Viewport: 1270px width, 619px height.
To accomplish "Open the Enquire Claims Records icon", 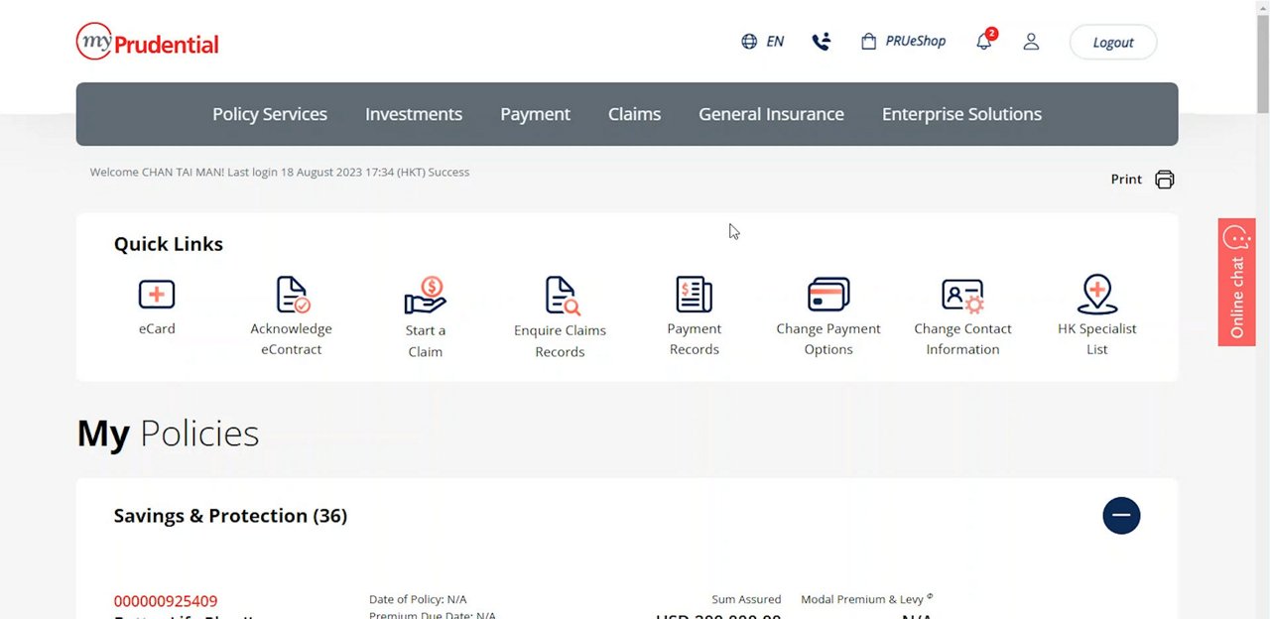I will click(x=561, y=296).
